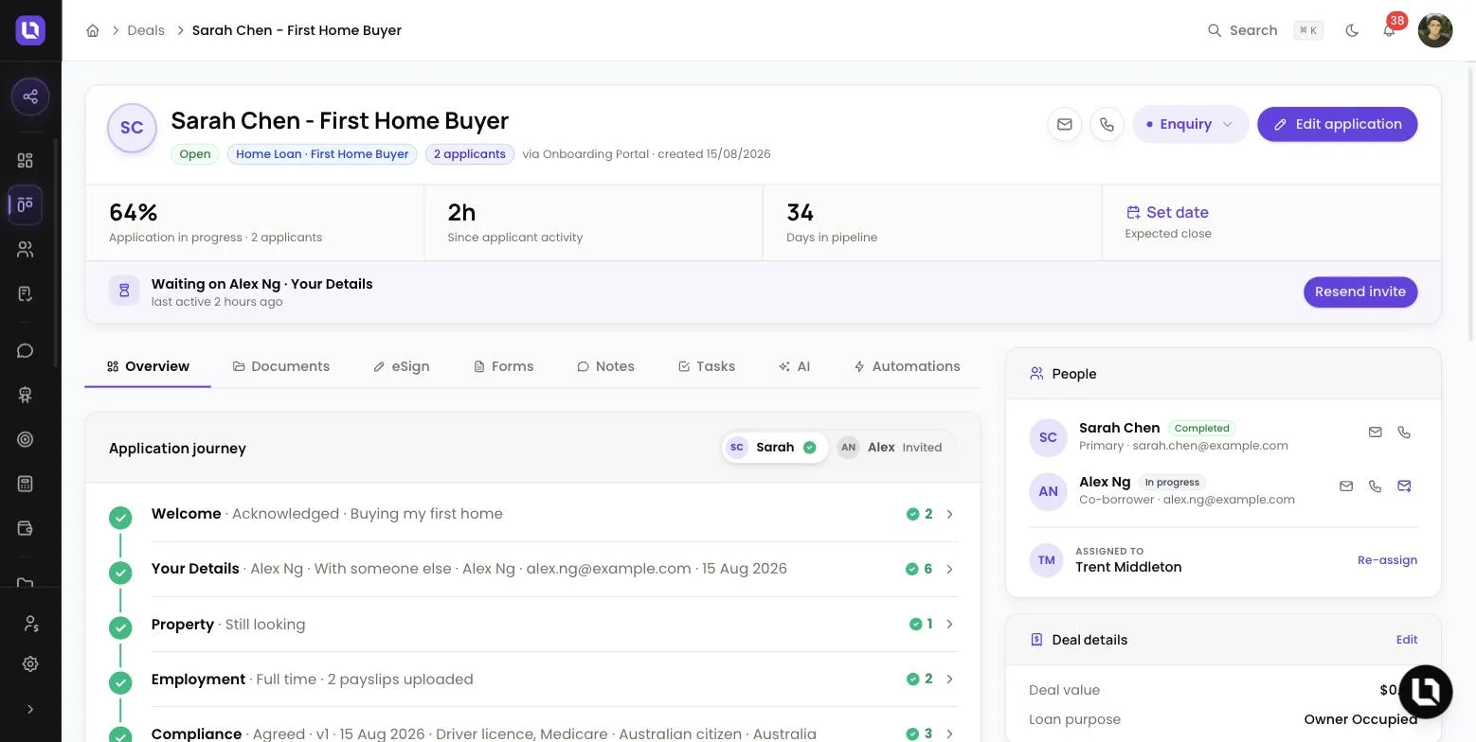Viewport: 1476px width, 742px height.
Task: Go to home via breadcrumb house icon
Action: pos(93,30)
